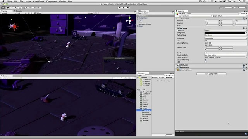Viewport: 248px width, 139px height.
Task: Click the Play button
Action: point(119,8)
